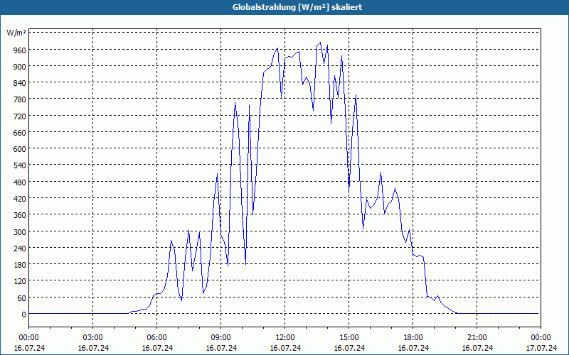The height and width of the screenshot is (355, 569).
Task: Select the 240 y-axis label
Action: [20, 248]
